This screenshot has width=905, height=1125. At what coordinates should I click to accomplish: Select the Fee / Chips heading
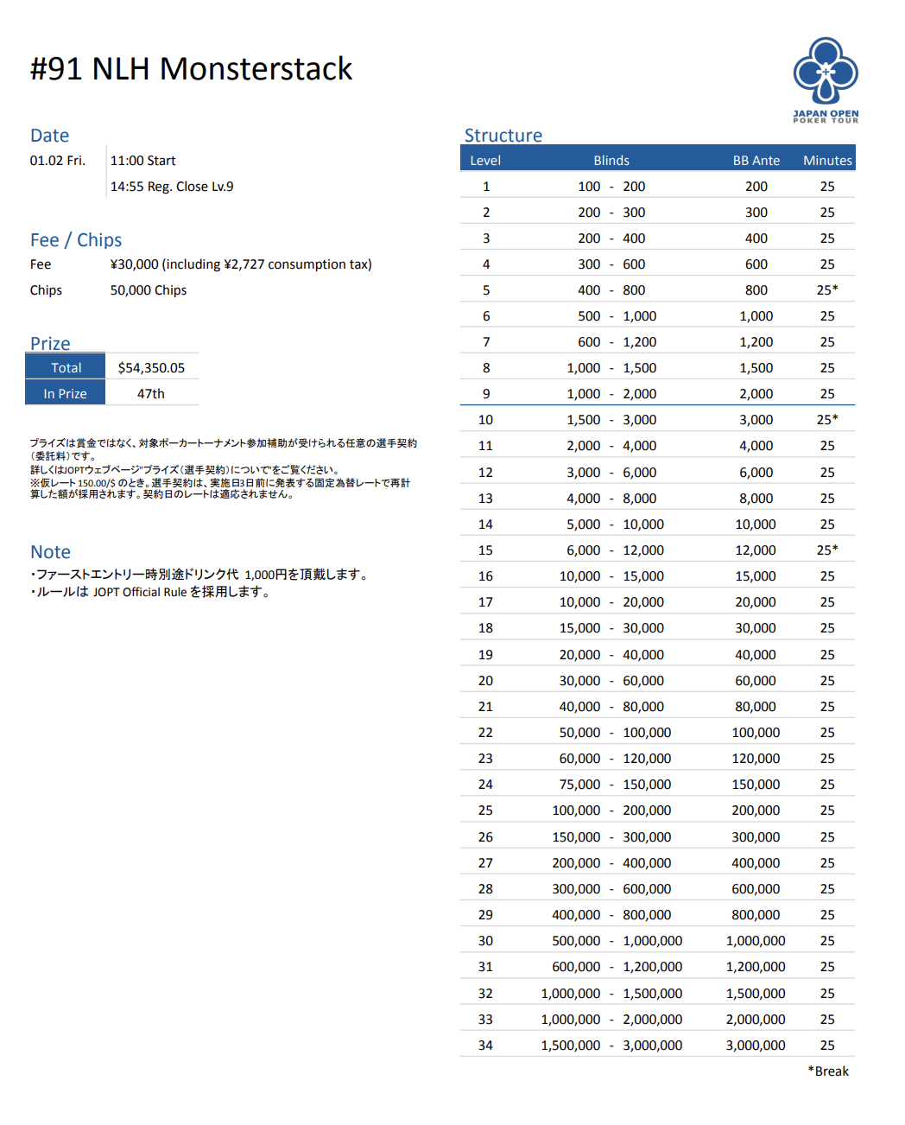pos(76,240)
